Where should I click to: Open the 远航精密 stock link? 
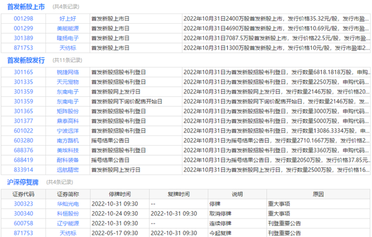coord(67,170)
